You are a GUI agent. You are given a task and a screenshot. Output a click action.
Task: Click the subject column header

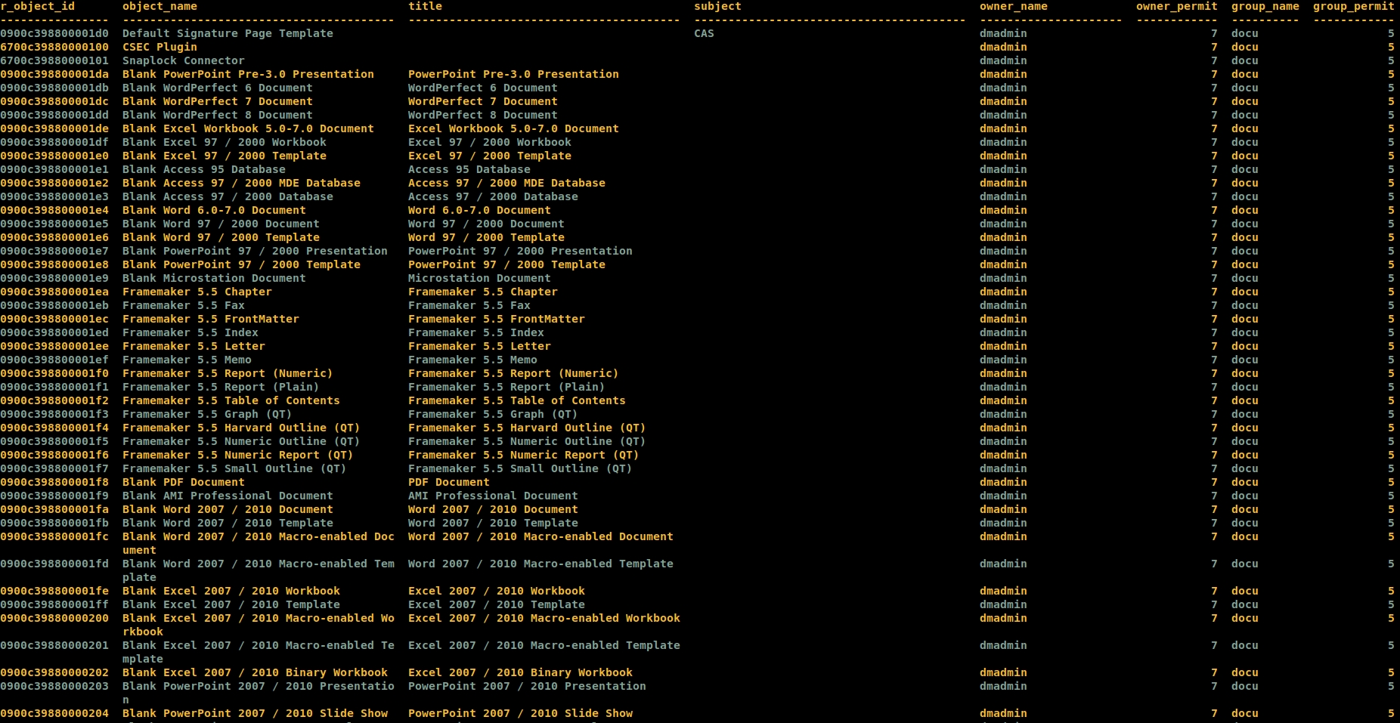[x=717, y=6]
